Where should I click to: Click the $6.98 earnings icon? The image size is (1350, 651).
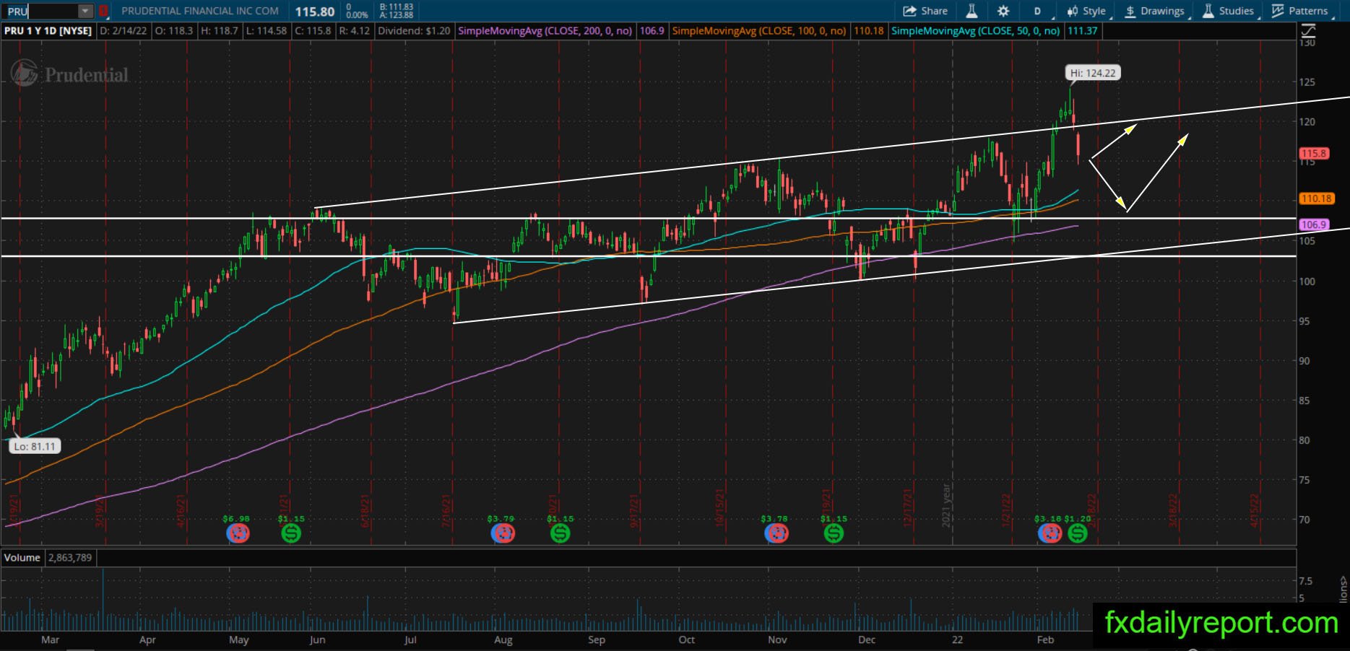[x=238, y=533]
